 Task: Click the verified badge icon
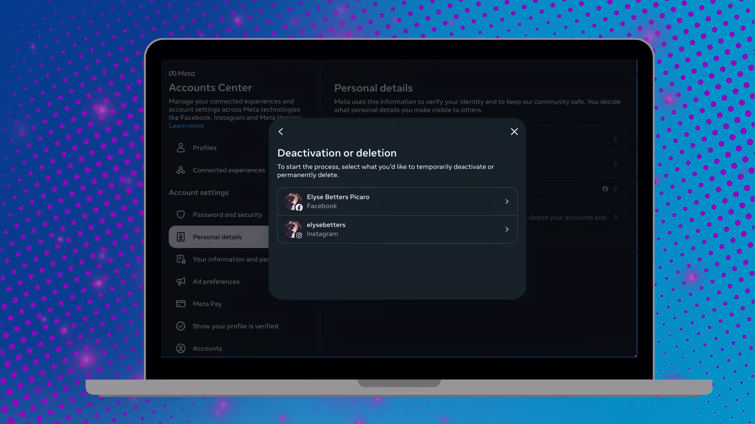coord(180,326)
